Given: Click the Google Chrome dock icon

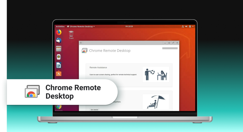Looking at the screenshot, I should click(59, 107).
